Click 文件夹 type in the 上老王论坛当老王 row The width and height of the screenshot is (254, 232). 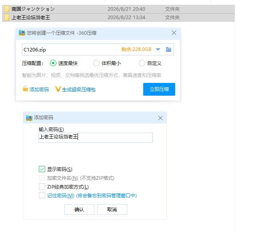[x=172, y=18]
